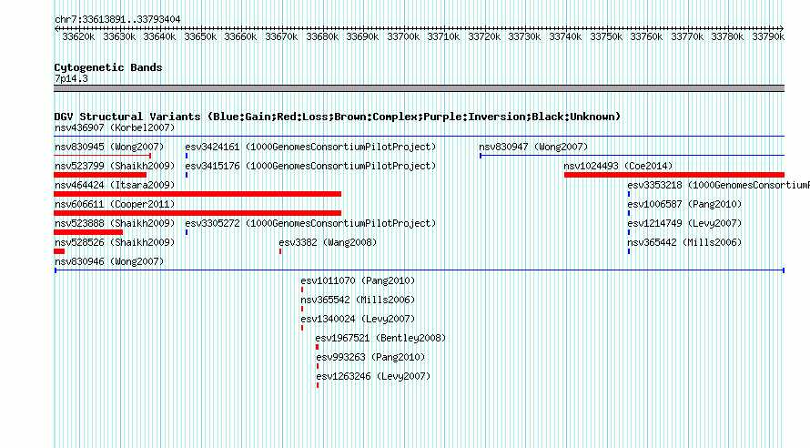Image resolution: width=810 pixels, height=448 pixels.
Task: Select the small red bar under nsv528526
Action: click(59, 251)
